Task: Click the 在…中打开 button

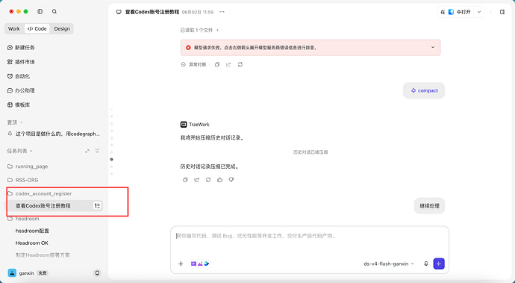Action: (x=456, y=12)
